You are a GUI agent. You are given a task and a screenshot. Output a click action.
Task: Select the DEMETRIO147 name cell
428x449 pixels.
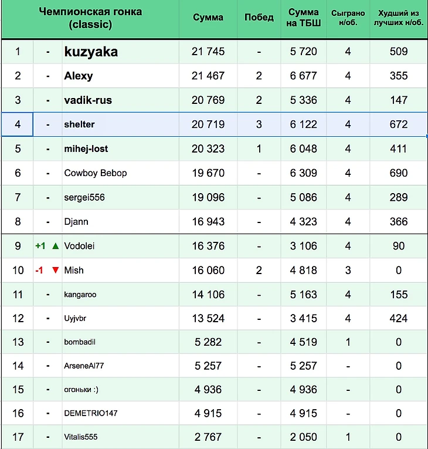click(91, 413)
